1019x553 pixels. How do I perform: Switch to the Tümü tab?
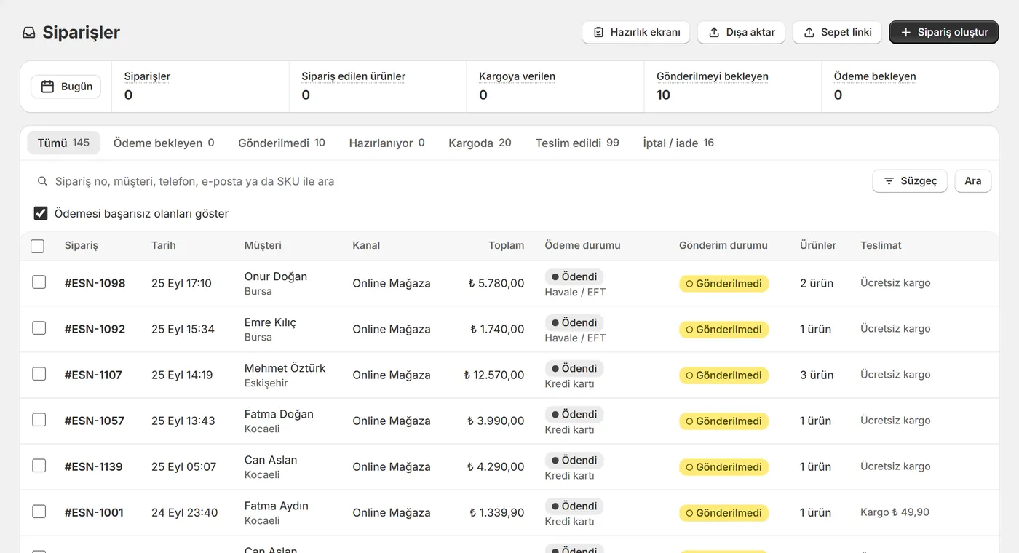point(63,143)
